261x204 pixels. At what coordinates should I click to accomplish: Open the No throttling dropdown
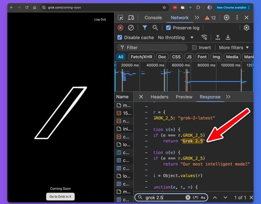(176, 38)
